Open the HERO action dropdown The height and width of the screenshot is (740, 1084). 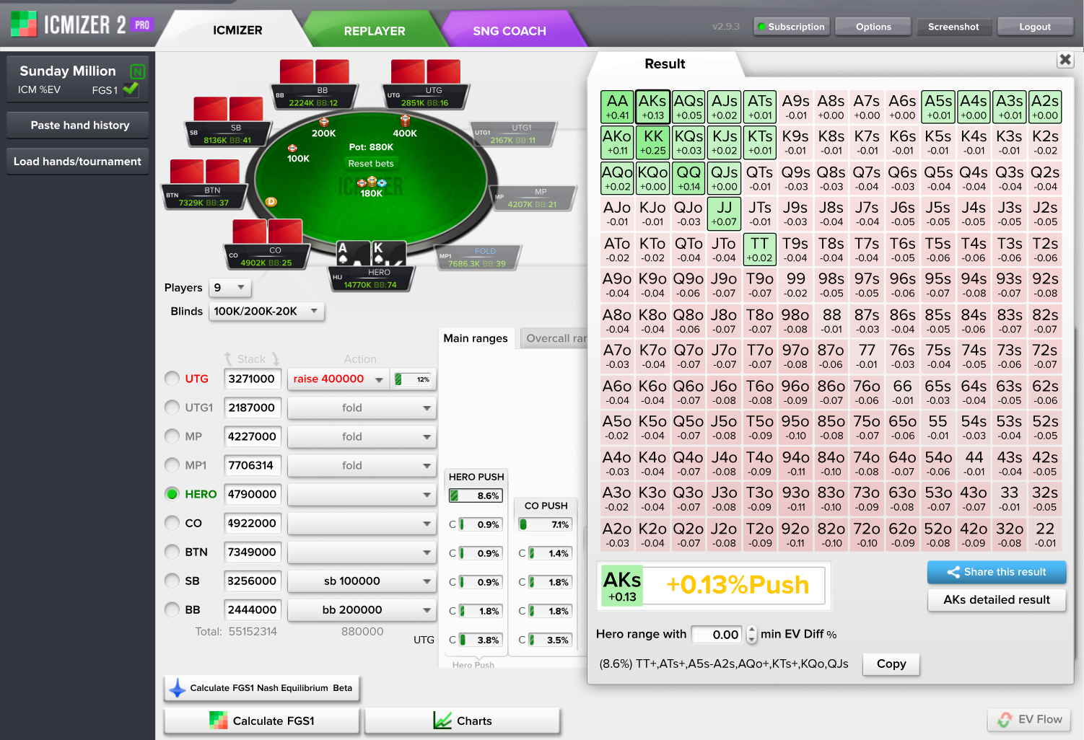(362, 494)
